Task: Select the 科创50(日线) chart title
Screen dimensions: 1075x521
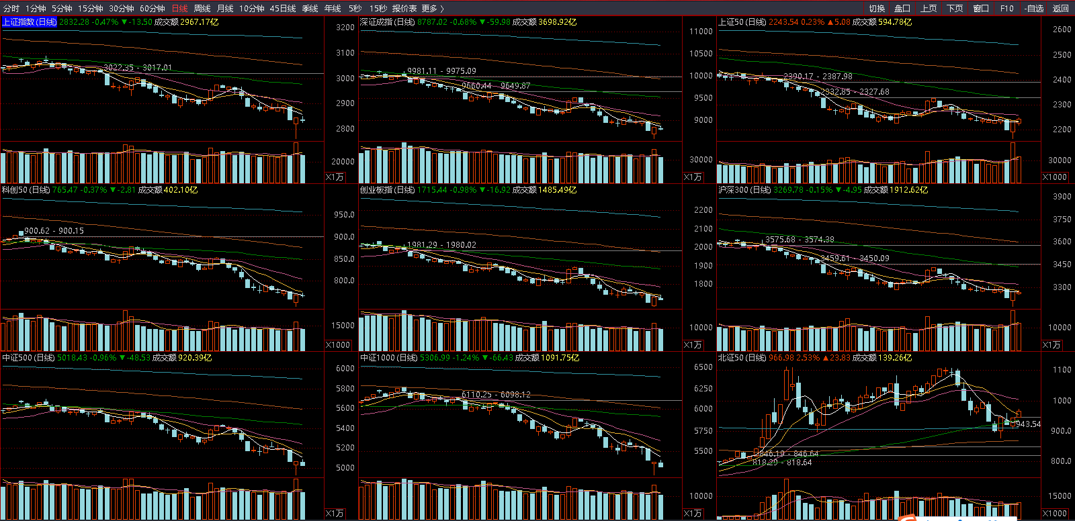Action: coord(26,190)
